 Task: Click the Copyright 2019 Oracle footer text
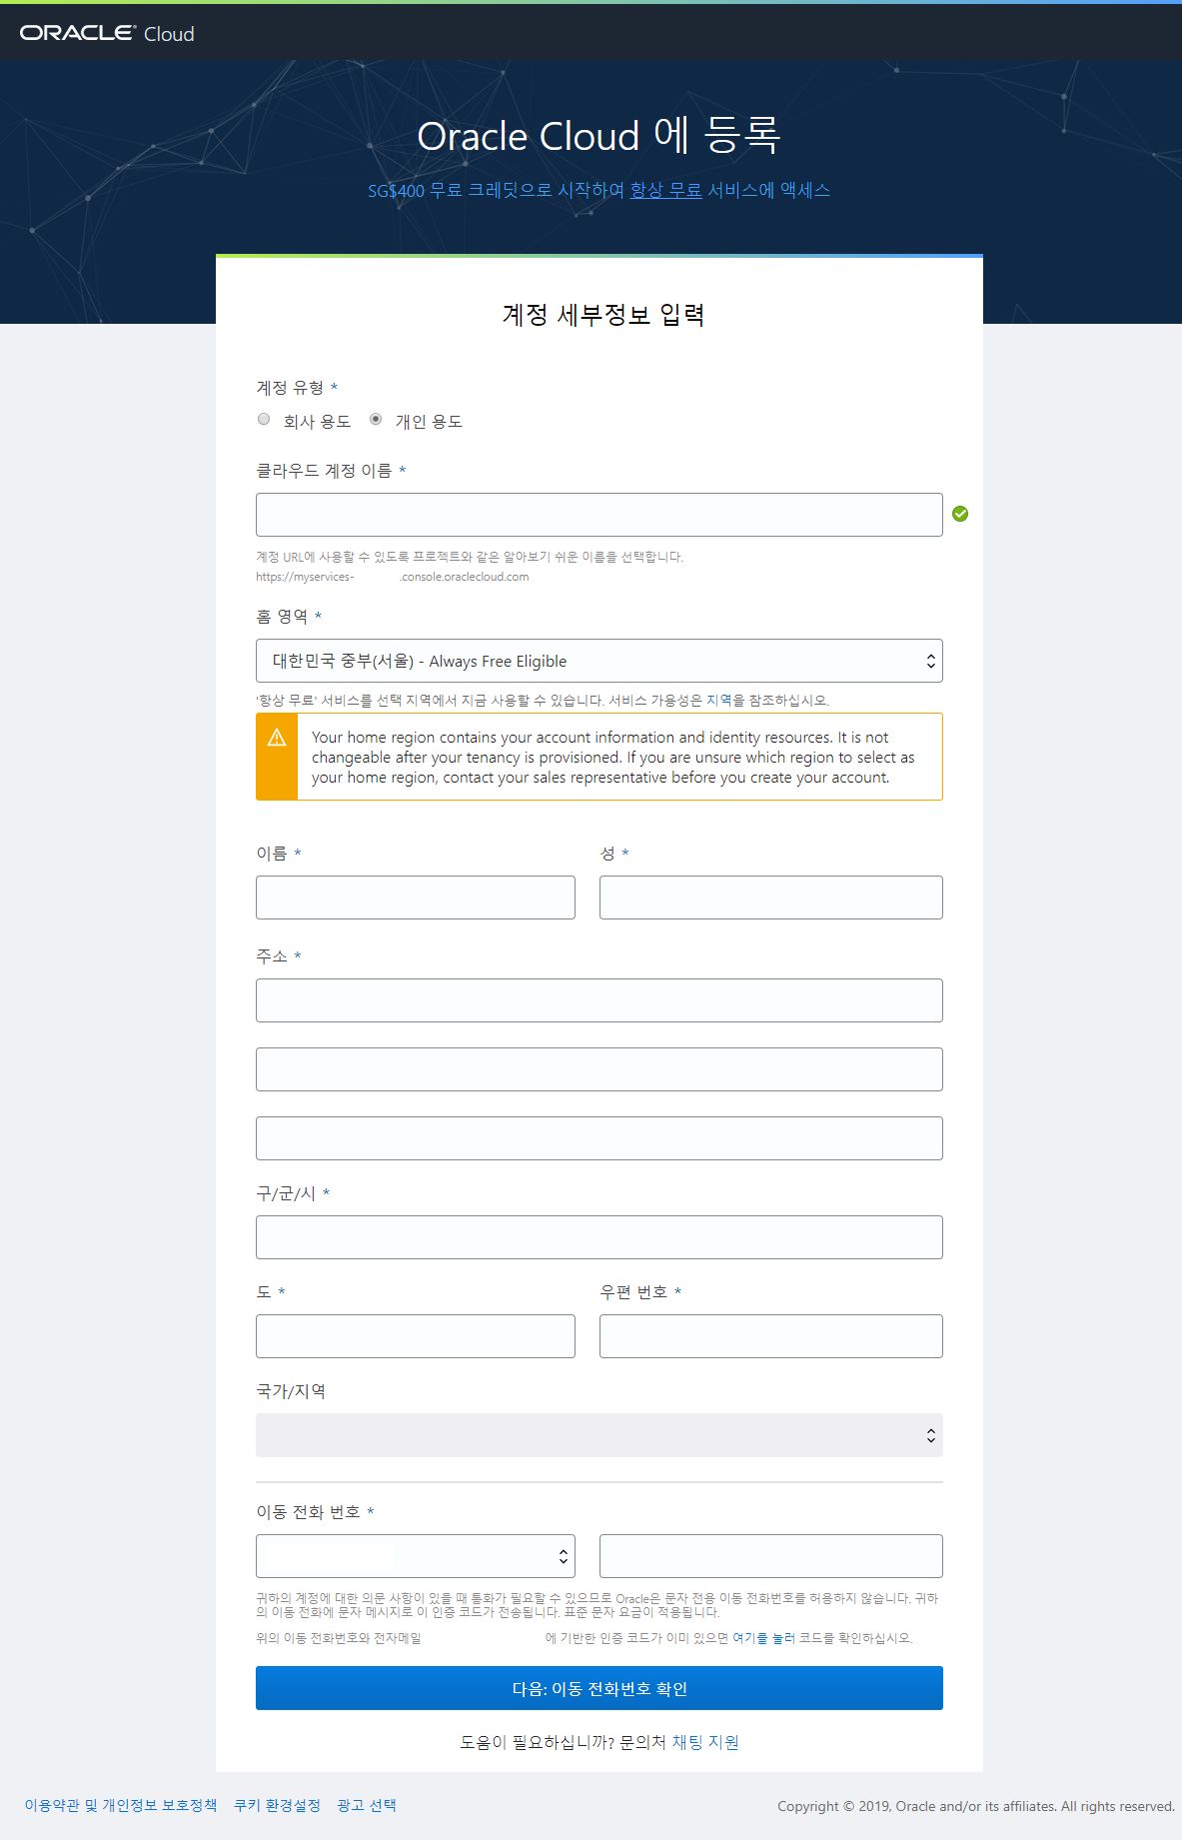click(976, 1806)
